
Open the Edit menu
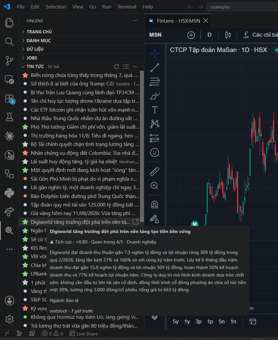click(x=35, y=7)
